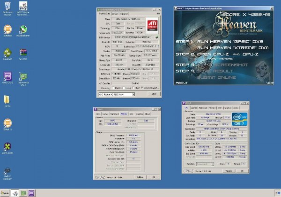Click the Start button on the taskbar

(x=5, y=193)
